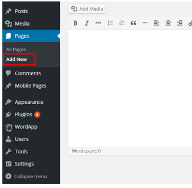192x188 pixels.
Task: Click Add New under Pages
Action: pyautogui.click(x=16, y=59)
